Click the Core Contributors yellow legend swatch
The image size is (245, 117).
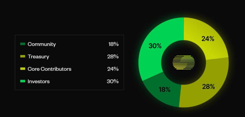click(23, 69)
